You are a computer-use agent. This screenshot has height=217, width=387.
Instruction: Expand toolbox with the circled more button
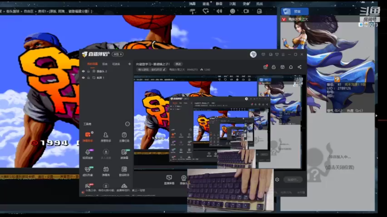pyautogui.click(x=127, y=124)
